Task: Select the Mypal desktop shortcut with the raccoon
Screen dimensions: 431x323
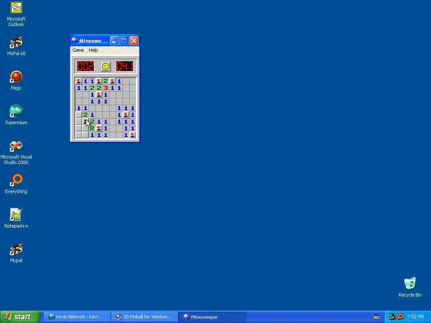Action: click(16, 253)
